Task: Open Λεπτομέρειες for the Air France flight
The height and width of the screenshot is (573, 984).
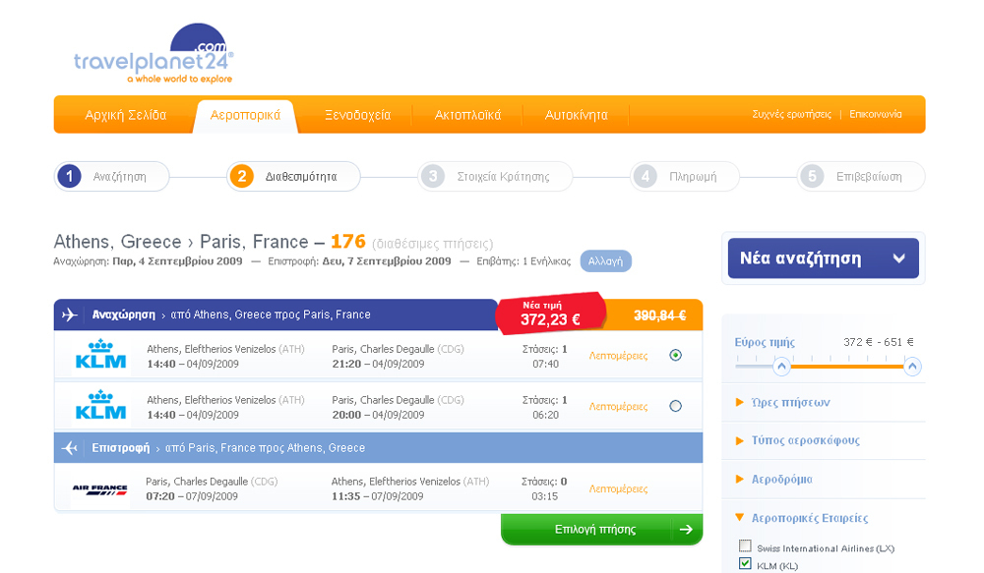Action: tap(618, 488)
